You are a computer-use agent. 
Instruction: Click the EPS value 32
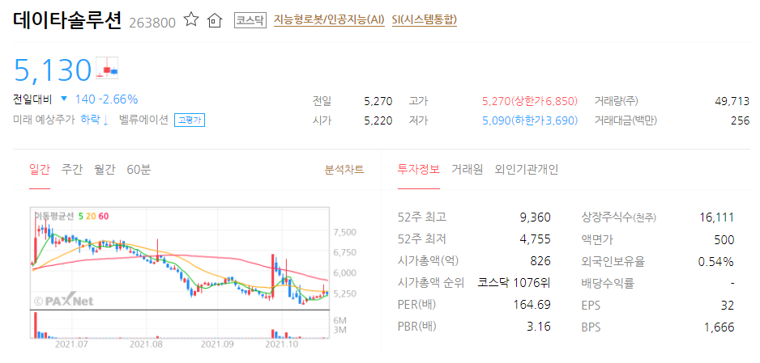coord(728,306)
